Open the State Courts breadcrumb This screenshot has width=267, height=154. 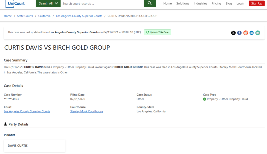tap(25, 16)
